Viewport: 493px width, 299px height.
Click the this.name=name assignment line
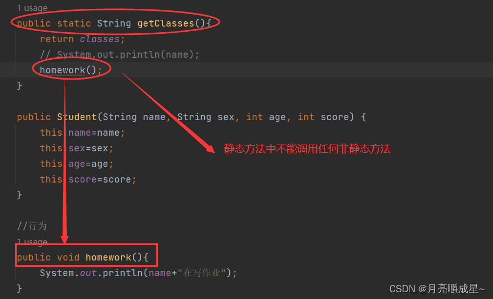[x=82, y=133]
